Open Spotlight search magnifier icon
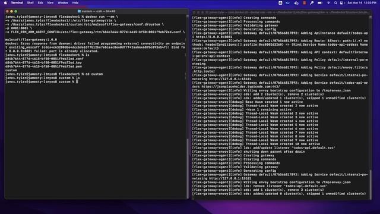Screen dimensions: 380x214 coord(335,3)
